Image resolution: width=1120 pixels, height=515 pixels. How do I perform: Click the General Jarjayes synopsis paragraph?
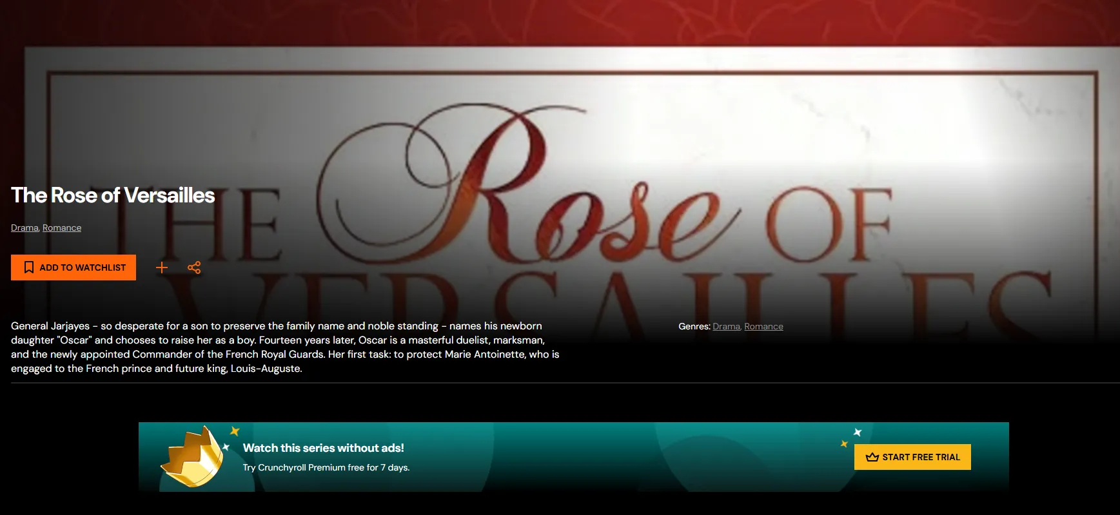click(x=285, y=347)
